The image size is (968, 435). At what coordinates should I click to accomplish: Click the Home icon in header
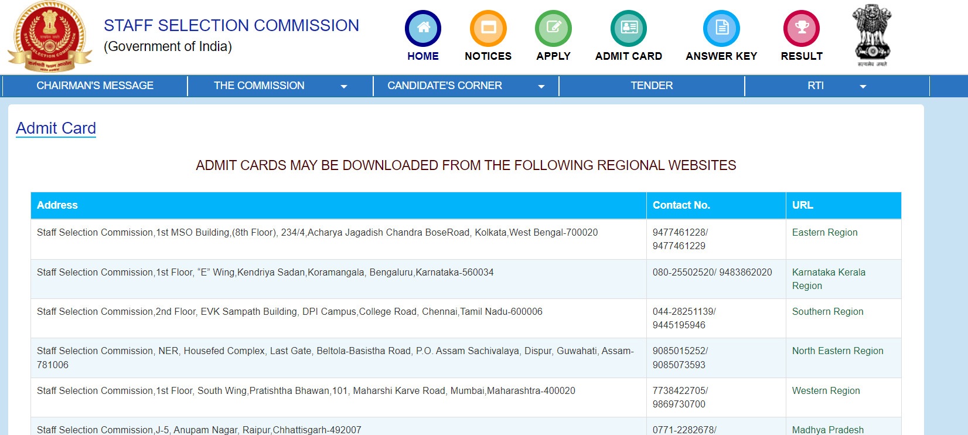(423, 28)
